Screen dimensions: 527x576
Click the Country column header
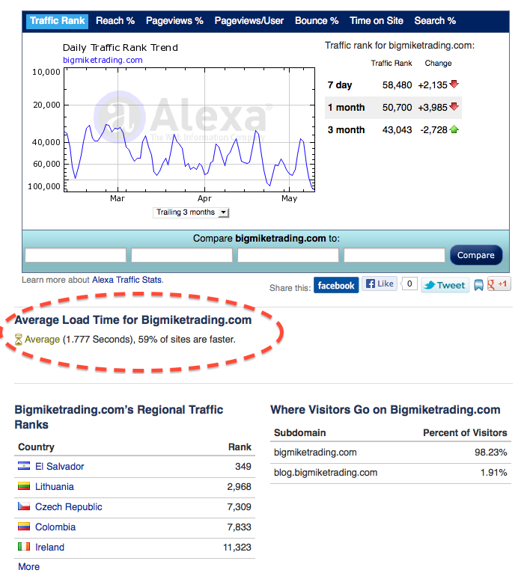point(36,447)
